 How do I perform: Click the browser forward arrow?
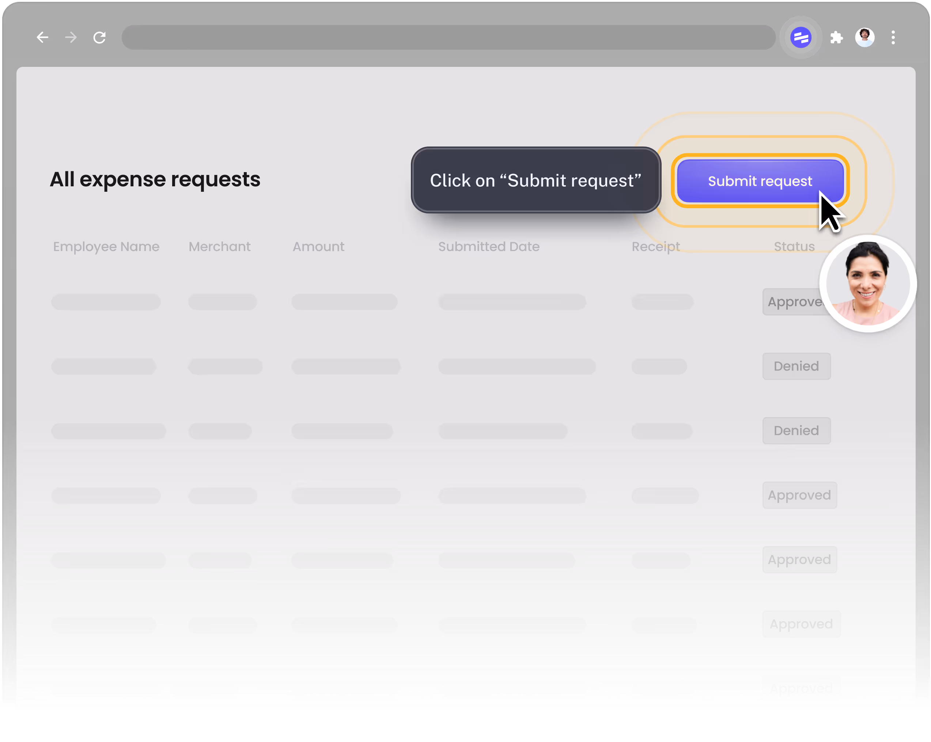coord(71,38)
